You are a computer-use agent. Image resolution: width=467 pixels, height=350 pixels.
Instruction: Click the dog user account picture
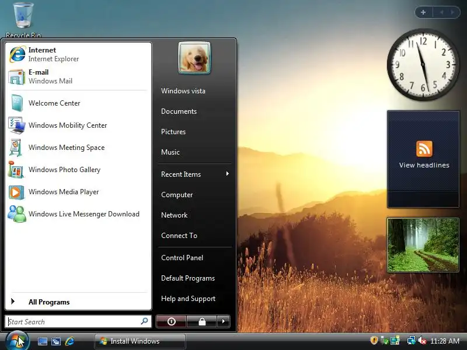coord(194,58)
